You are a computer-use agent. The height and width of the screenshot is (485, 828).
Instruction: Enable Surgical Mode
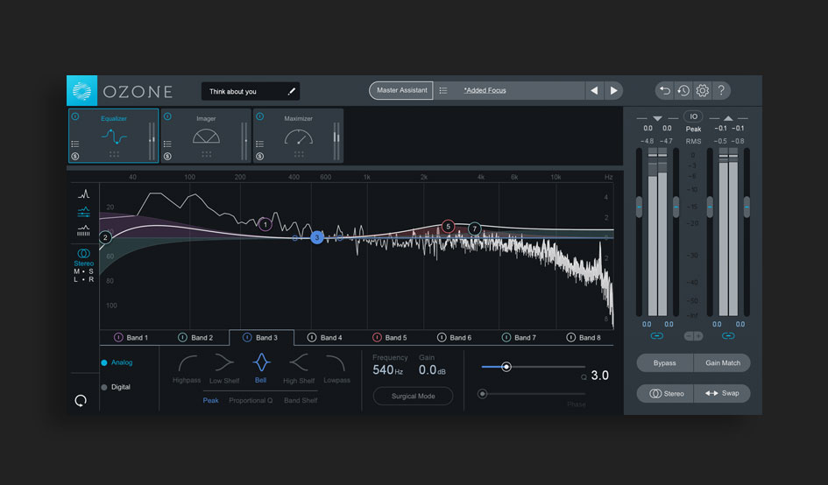pos(413,396)
